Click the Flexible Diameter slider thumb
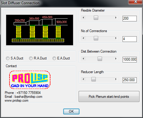The height and width of the screenshot is (118, 143). click(x=96, y=18)
